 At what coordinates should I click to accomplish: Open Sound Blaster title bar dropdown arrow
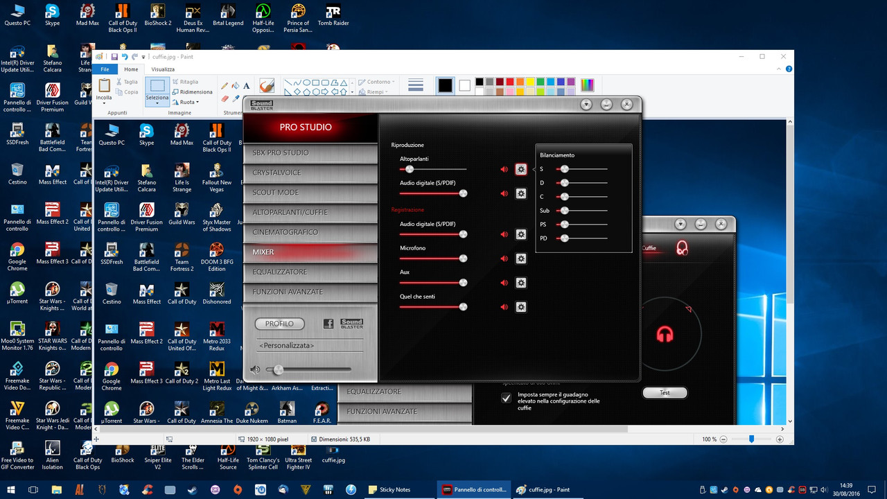(587, 105)
